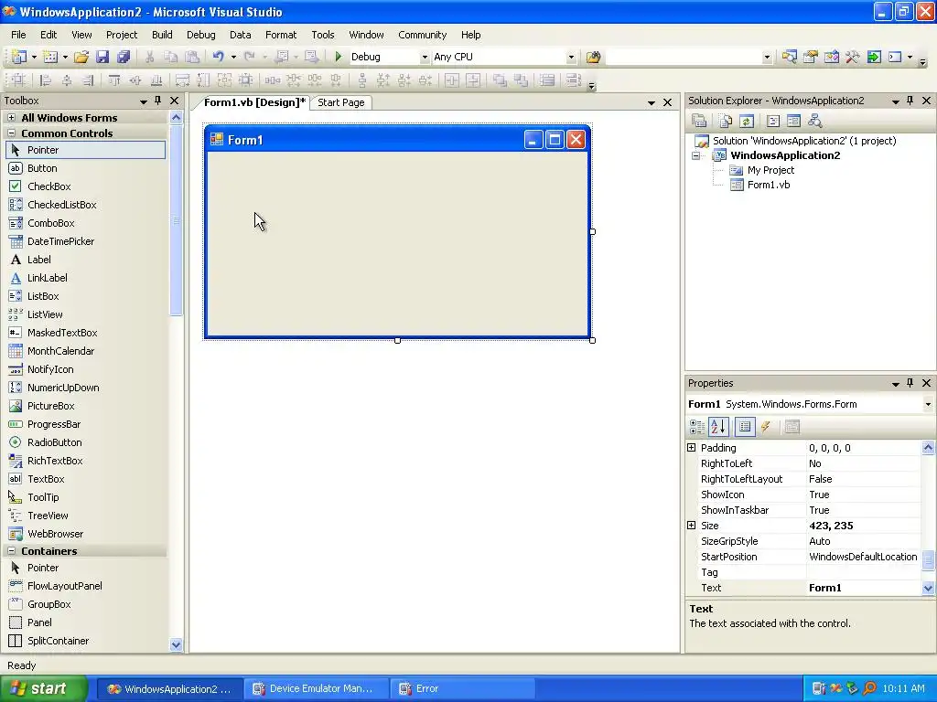Click the Find in Files icon
Screen dimensions: 937x702
(593, 57)
